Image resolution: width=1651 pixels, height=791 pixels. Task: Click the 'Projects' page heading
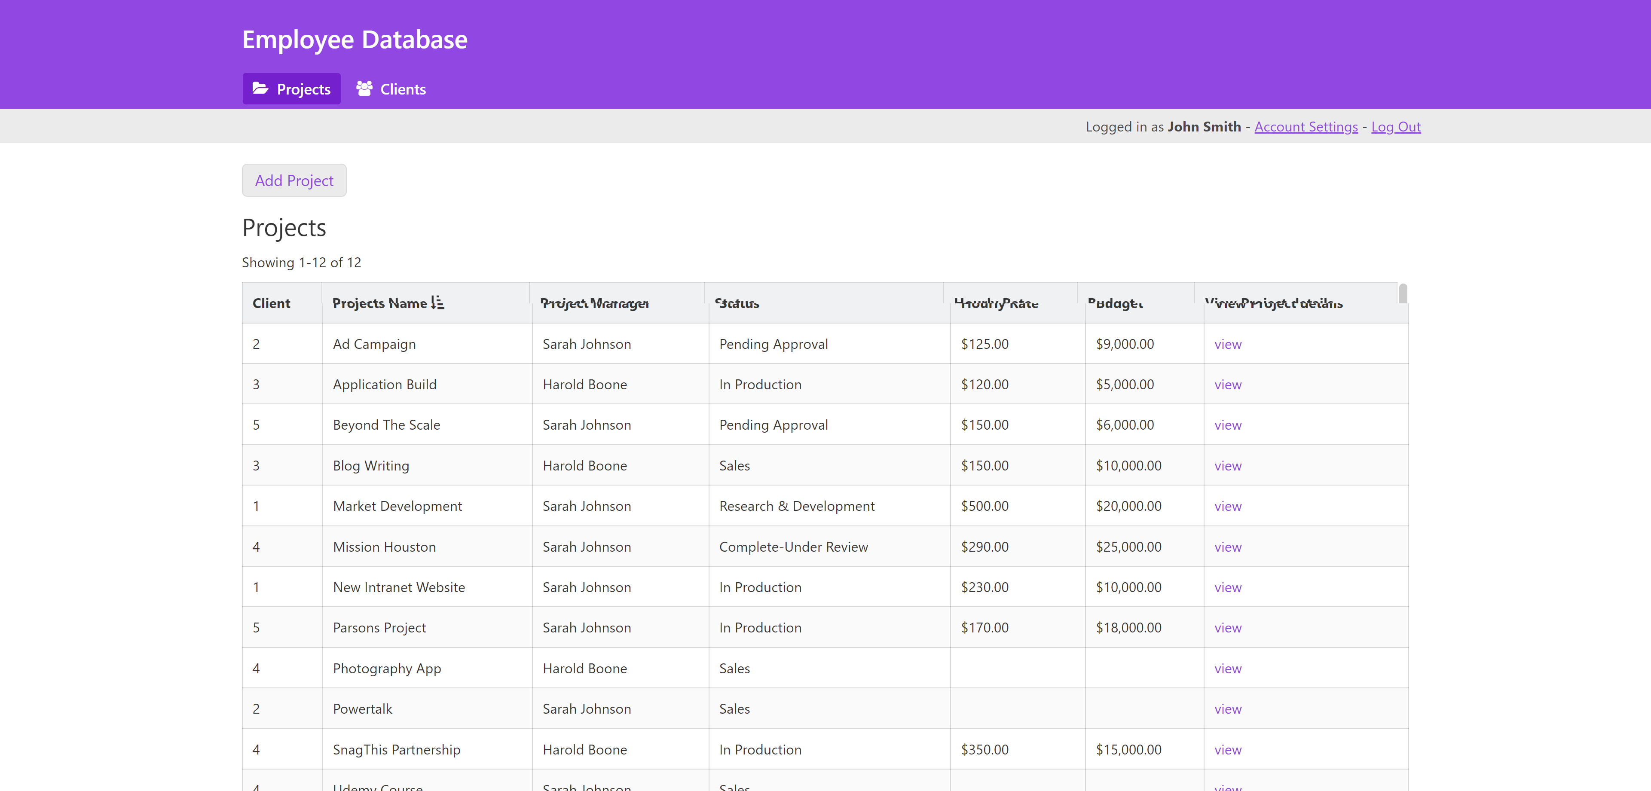[x=284, y=228]
